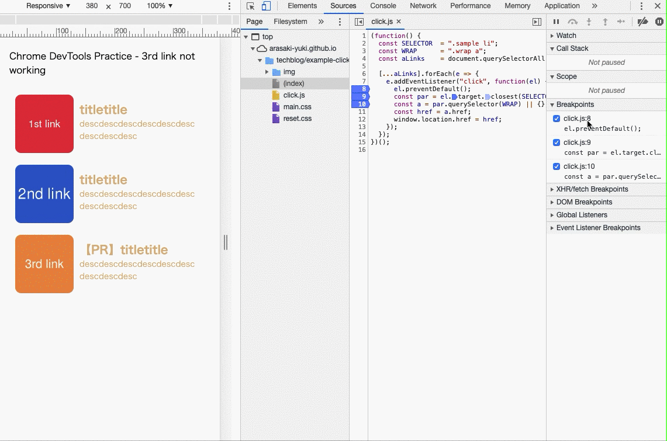
Task: Hide the file navigator sidebar
Action: point(359,22)
